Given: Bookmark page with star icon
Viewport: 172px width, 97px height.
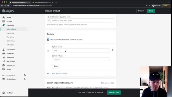Looking at the screenshot, I should (150, 6).
